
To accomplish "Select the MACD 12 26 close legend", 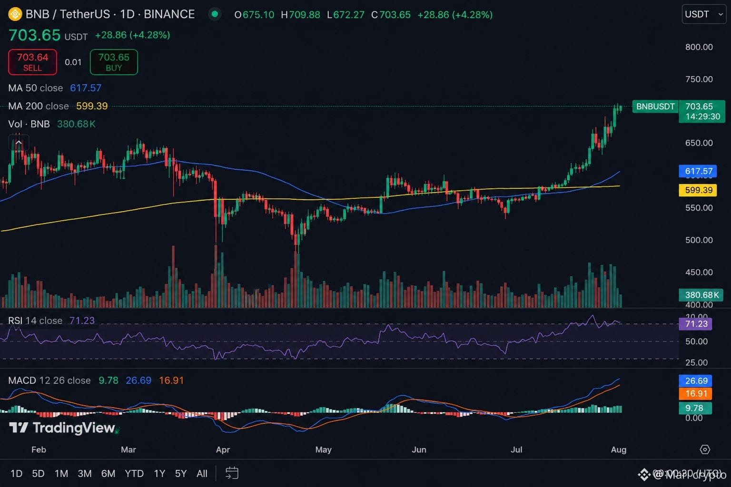I will (x=96, y=380).
